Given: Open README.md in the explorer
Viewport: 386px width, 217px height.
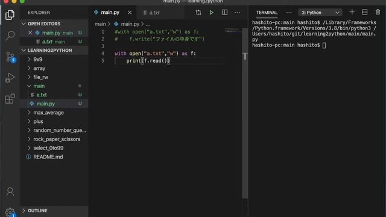Looking at the screenshot, I should (54, 157).
